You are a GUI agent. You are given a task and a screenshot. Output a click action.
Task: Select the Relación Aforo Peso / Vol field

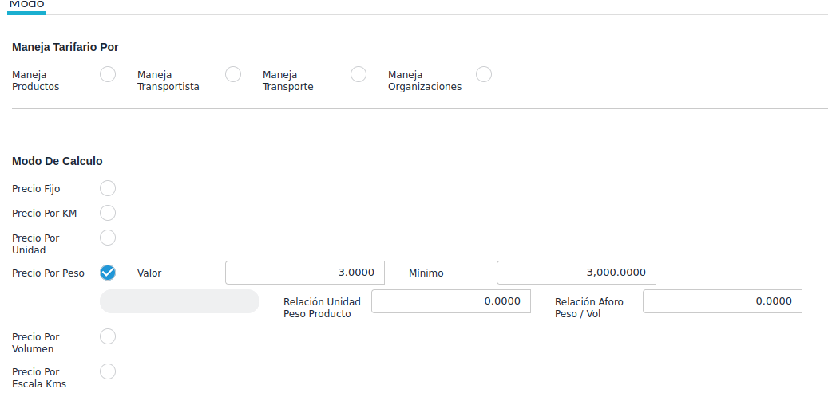click(723, 301)
